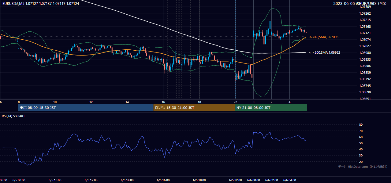Click the 東京 08:00-15:30 JST session bar
The image size is (391, 183).
pyautogui.click(x=86, y=108)
